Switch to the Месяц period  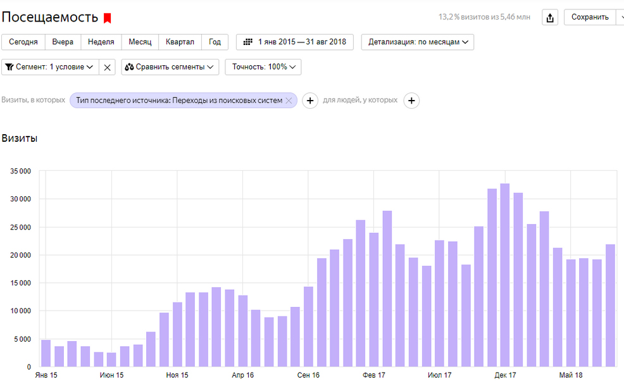[x=140, y=42]
